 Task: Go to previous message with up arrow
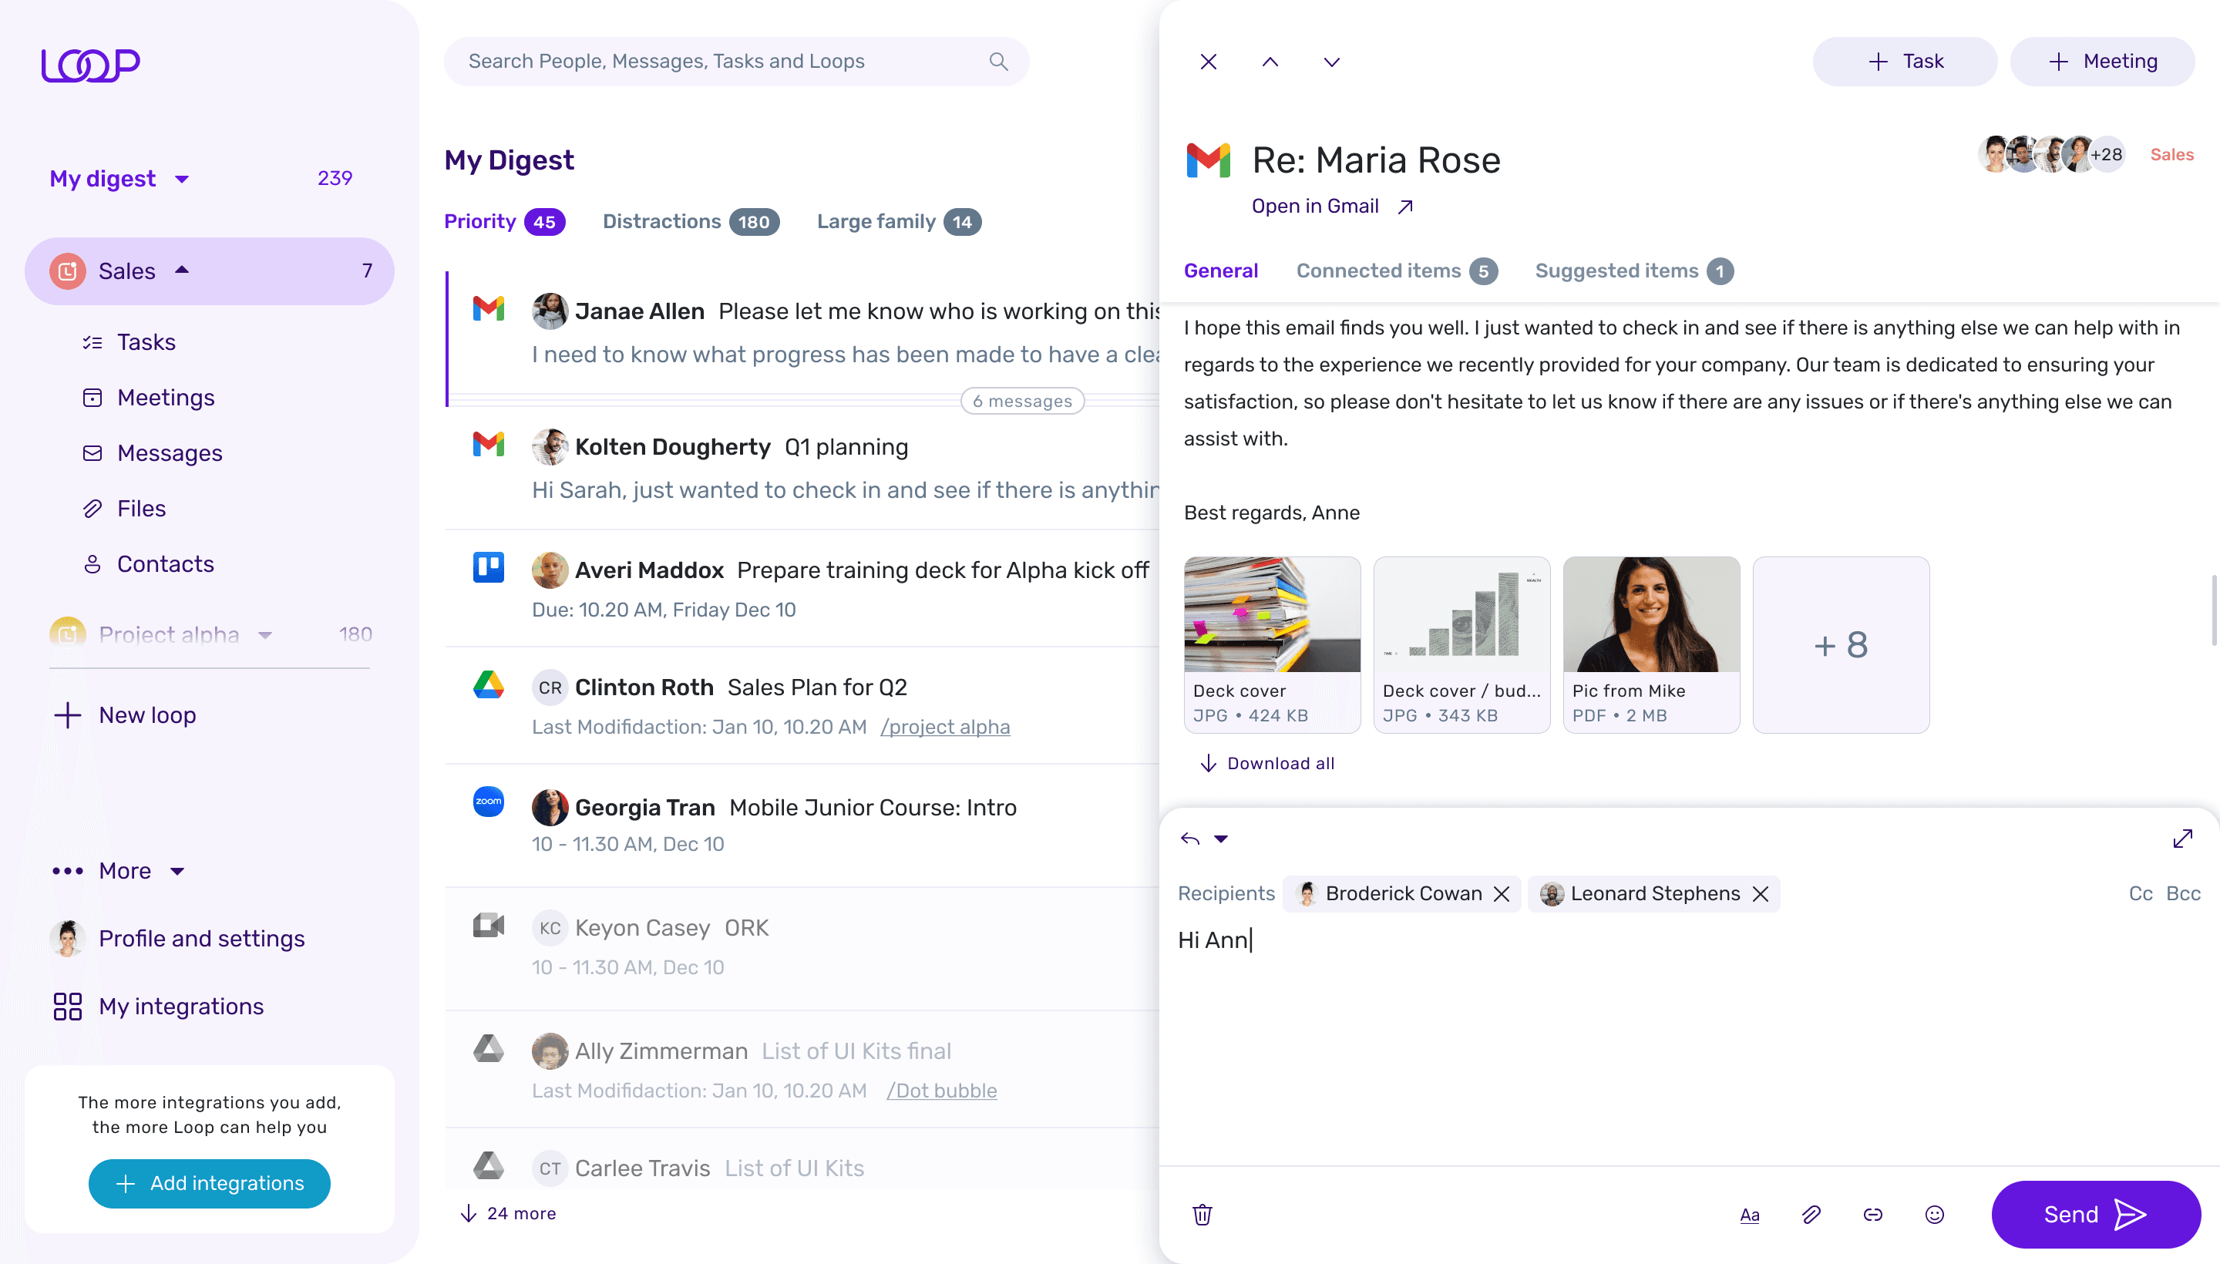tap(1270, 62)
